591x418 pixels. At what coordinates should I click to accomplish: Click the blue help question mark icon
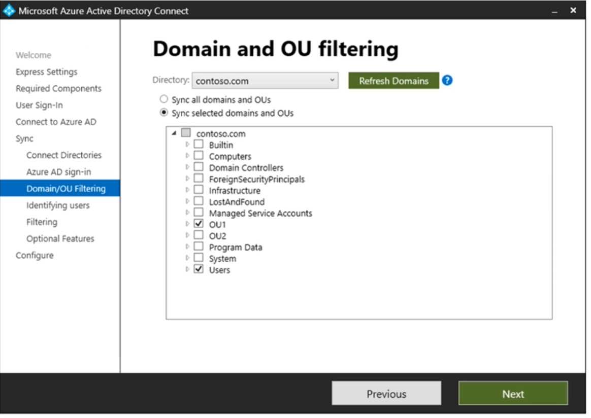(x=447, y=81)
